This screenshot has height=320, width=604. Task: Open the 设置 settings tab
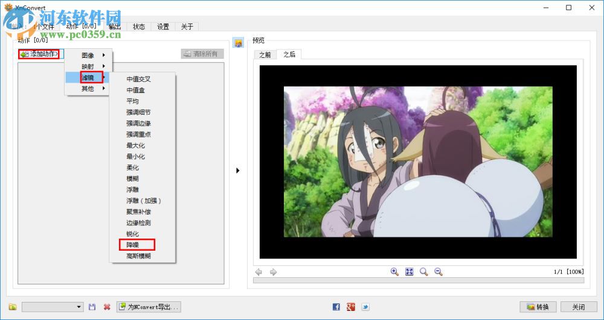(163, 27)
